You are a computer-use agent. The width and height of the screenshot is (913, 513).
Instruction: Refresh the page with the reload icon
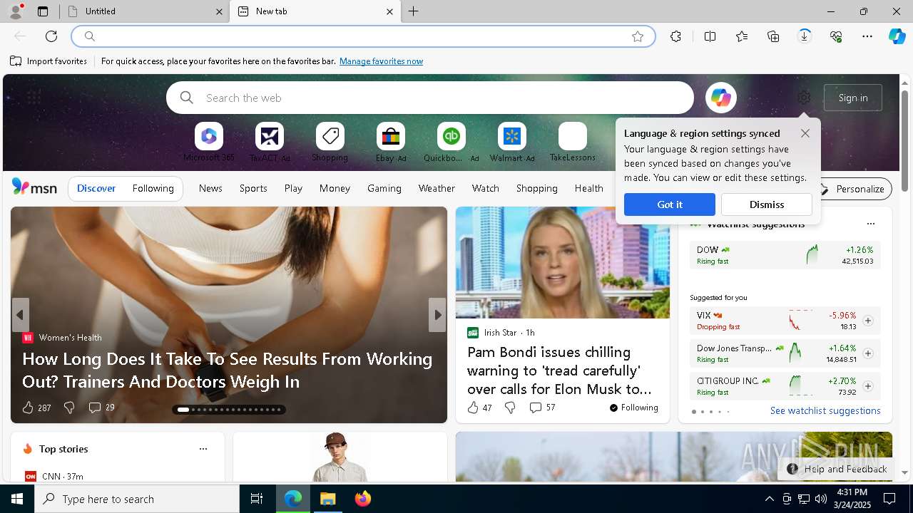pos(51,36)
